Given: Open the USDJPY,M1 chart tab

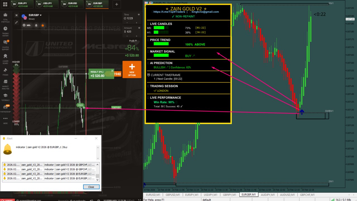Looking at the screenshot, I should [211, 195].
